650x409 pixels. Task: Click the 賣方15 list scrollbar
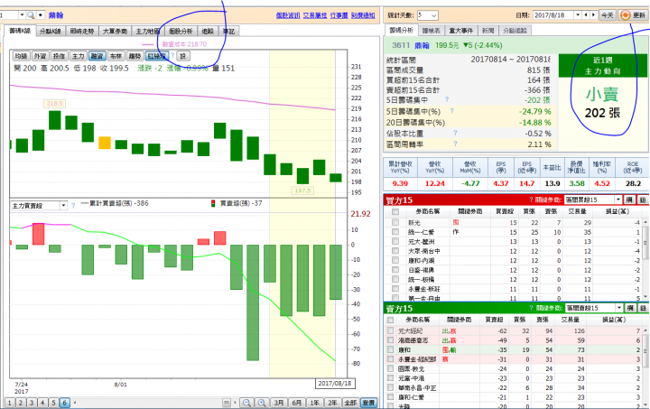[645, 367]
